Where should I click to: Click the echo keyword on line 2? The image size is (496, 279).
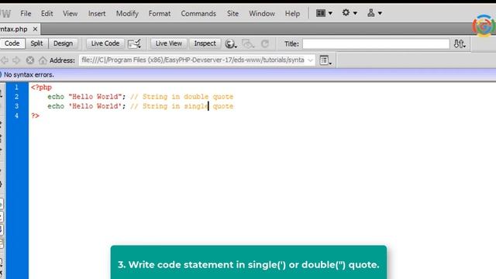point(56,96)
